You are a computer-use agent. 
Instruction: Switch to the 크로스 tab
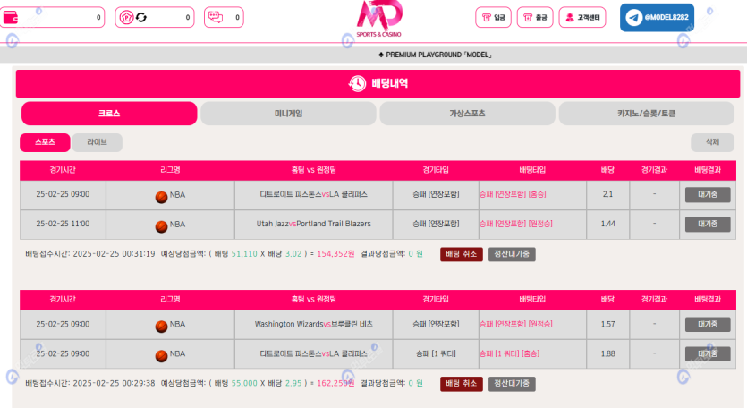click(x=109, y=114)
